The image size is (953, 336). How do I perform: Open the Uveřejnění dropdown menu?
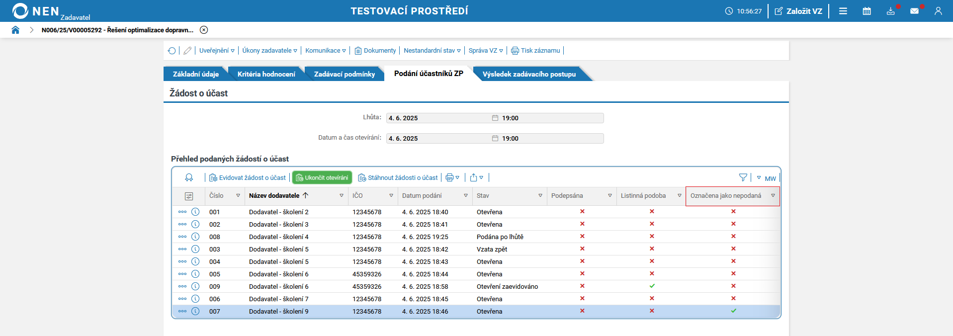click(217, 51)
